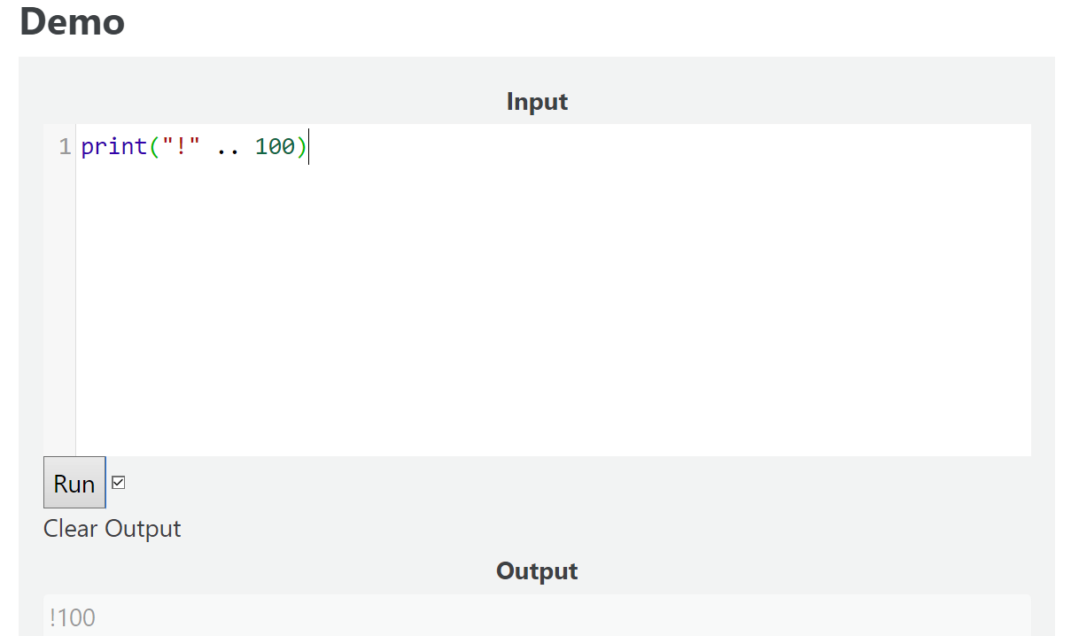Click the Clear Output link
The height and width of the screenshot is (636, 1079).
112,528
